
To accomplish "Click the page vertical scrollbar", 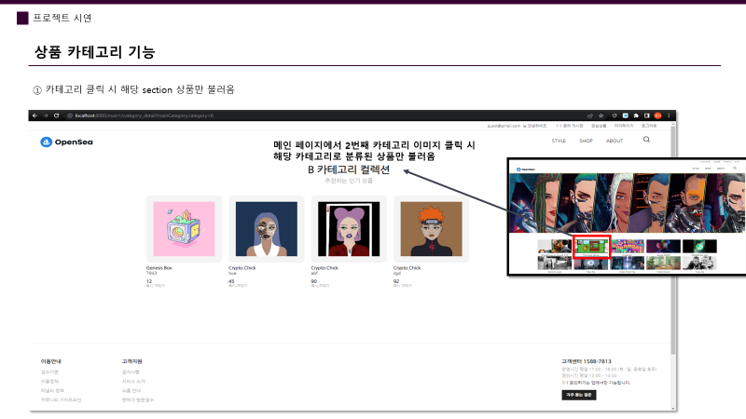I will point(672,240).
